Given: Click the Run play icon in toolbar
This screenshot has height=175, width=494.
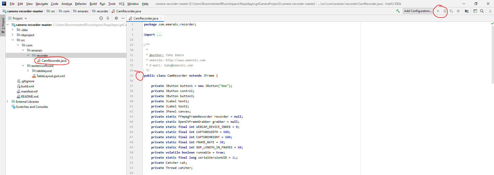Looking at the screenshot, I should (438, 11).
